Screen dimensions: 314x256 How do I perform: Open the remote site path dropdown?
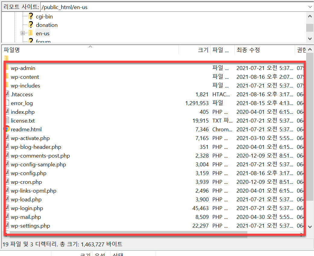[x=310, y=7]
